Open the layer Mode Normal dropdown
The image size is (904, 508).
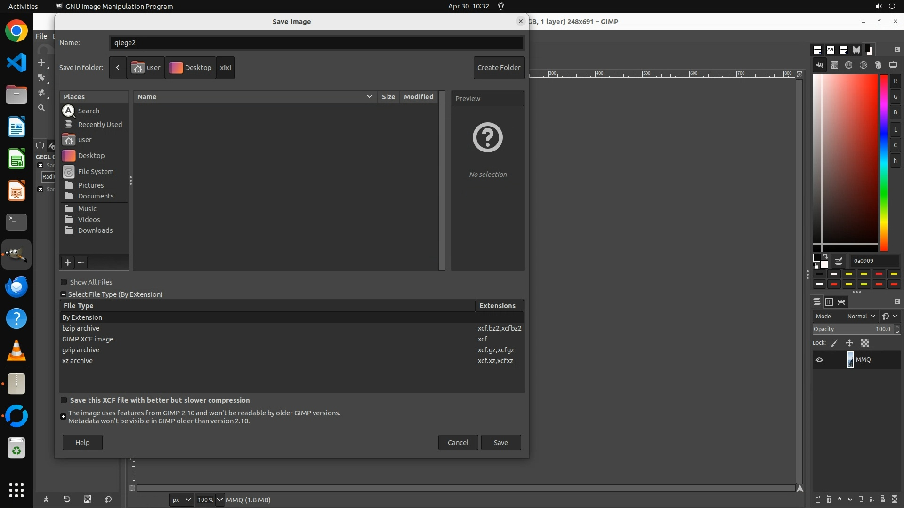coord(861,317)
